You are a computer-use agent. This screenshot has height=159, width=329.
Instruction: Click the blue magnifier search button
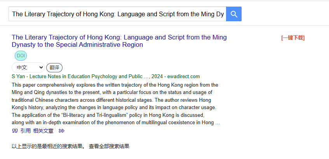coord(234,14)
